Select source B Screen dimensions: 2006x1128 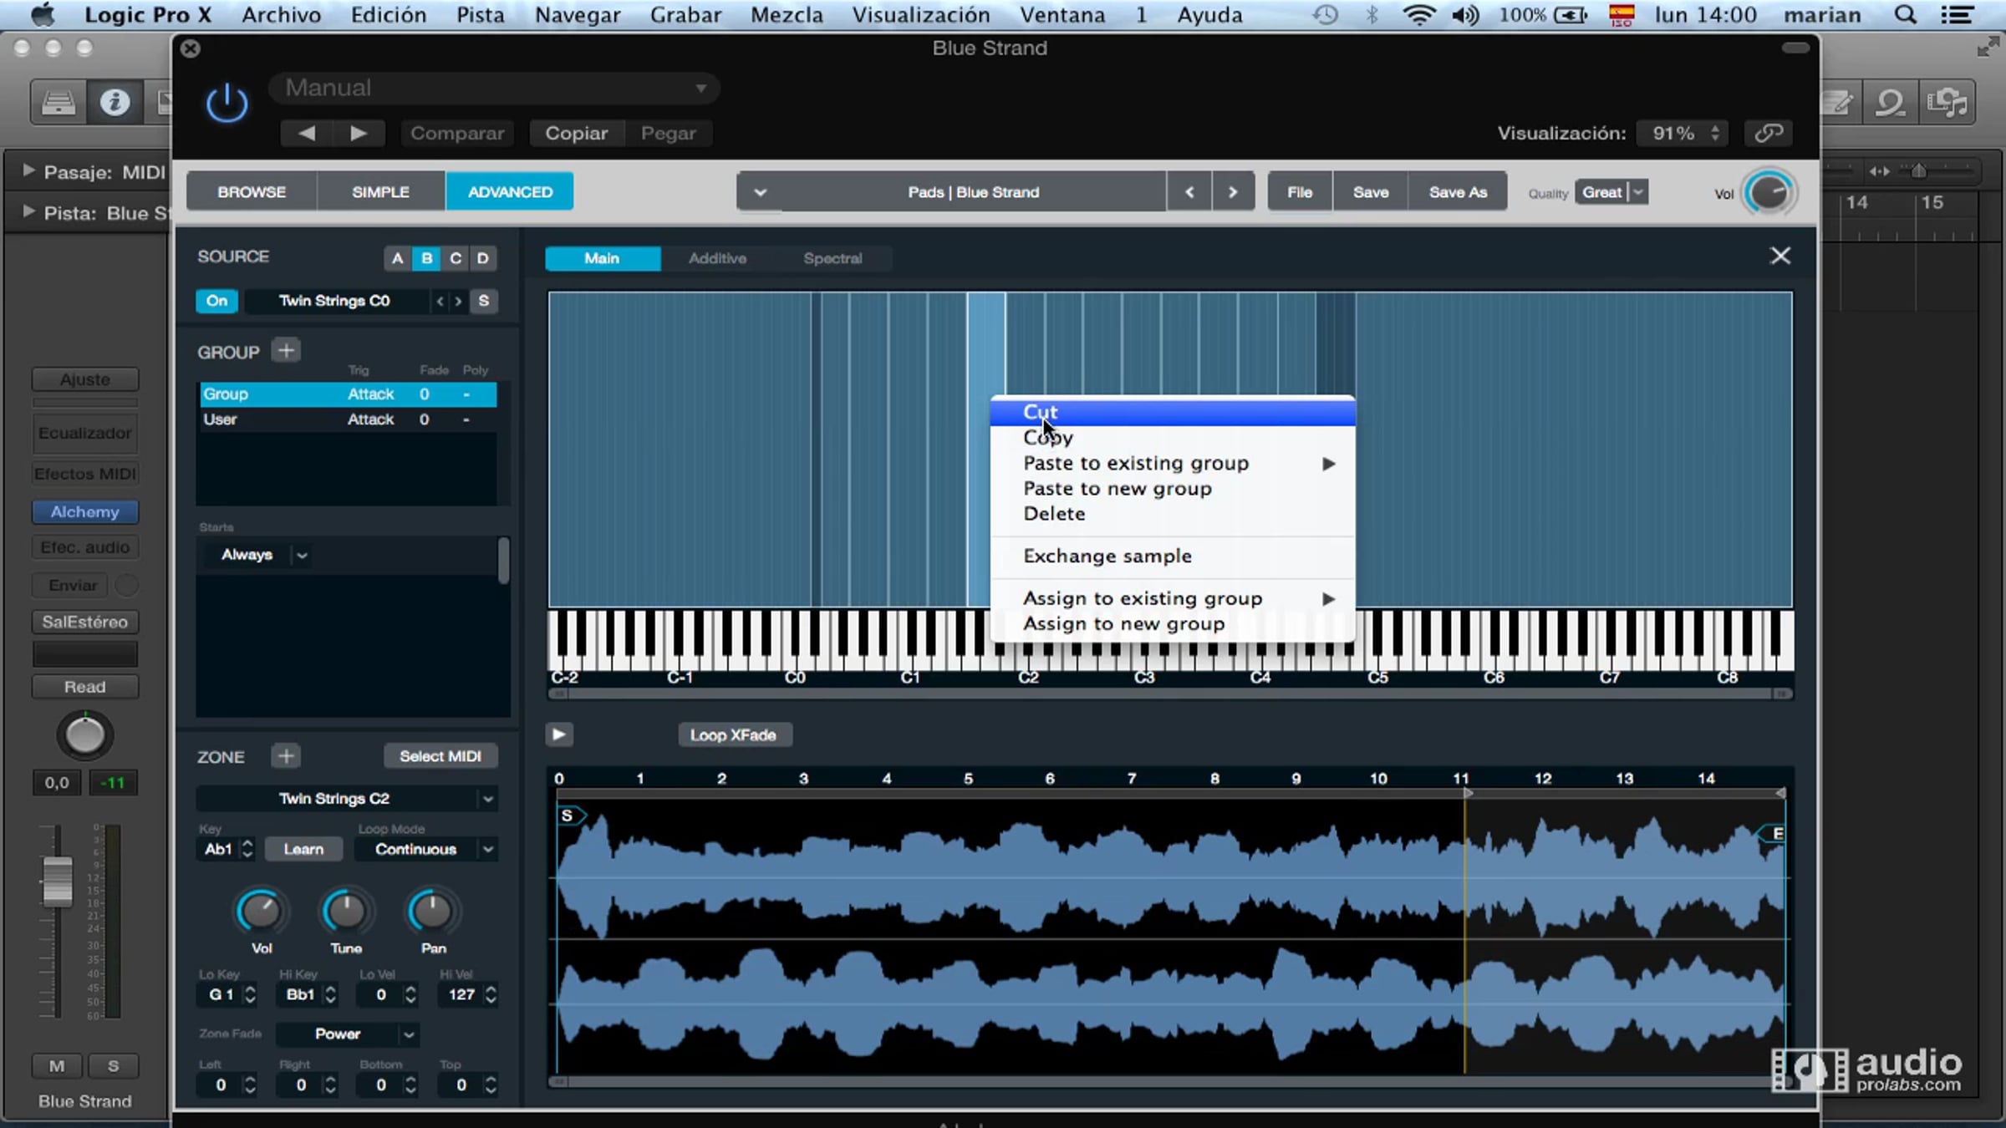426,258
